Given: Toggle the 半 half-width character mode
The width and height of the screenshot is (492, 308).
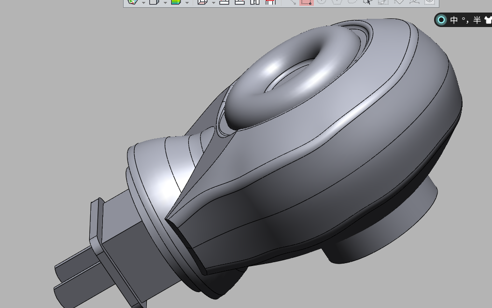Looking at the screenshot, I should tap(477, 20).
